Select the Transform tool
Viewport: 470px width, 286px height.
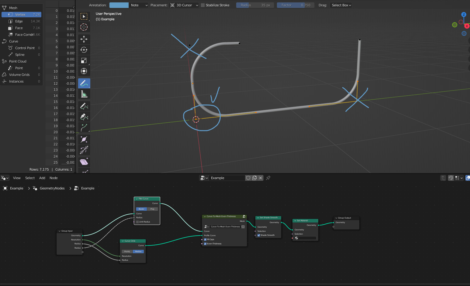[x=84, y=71]
